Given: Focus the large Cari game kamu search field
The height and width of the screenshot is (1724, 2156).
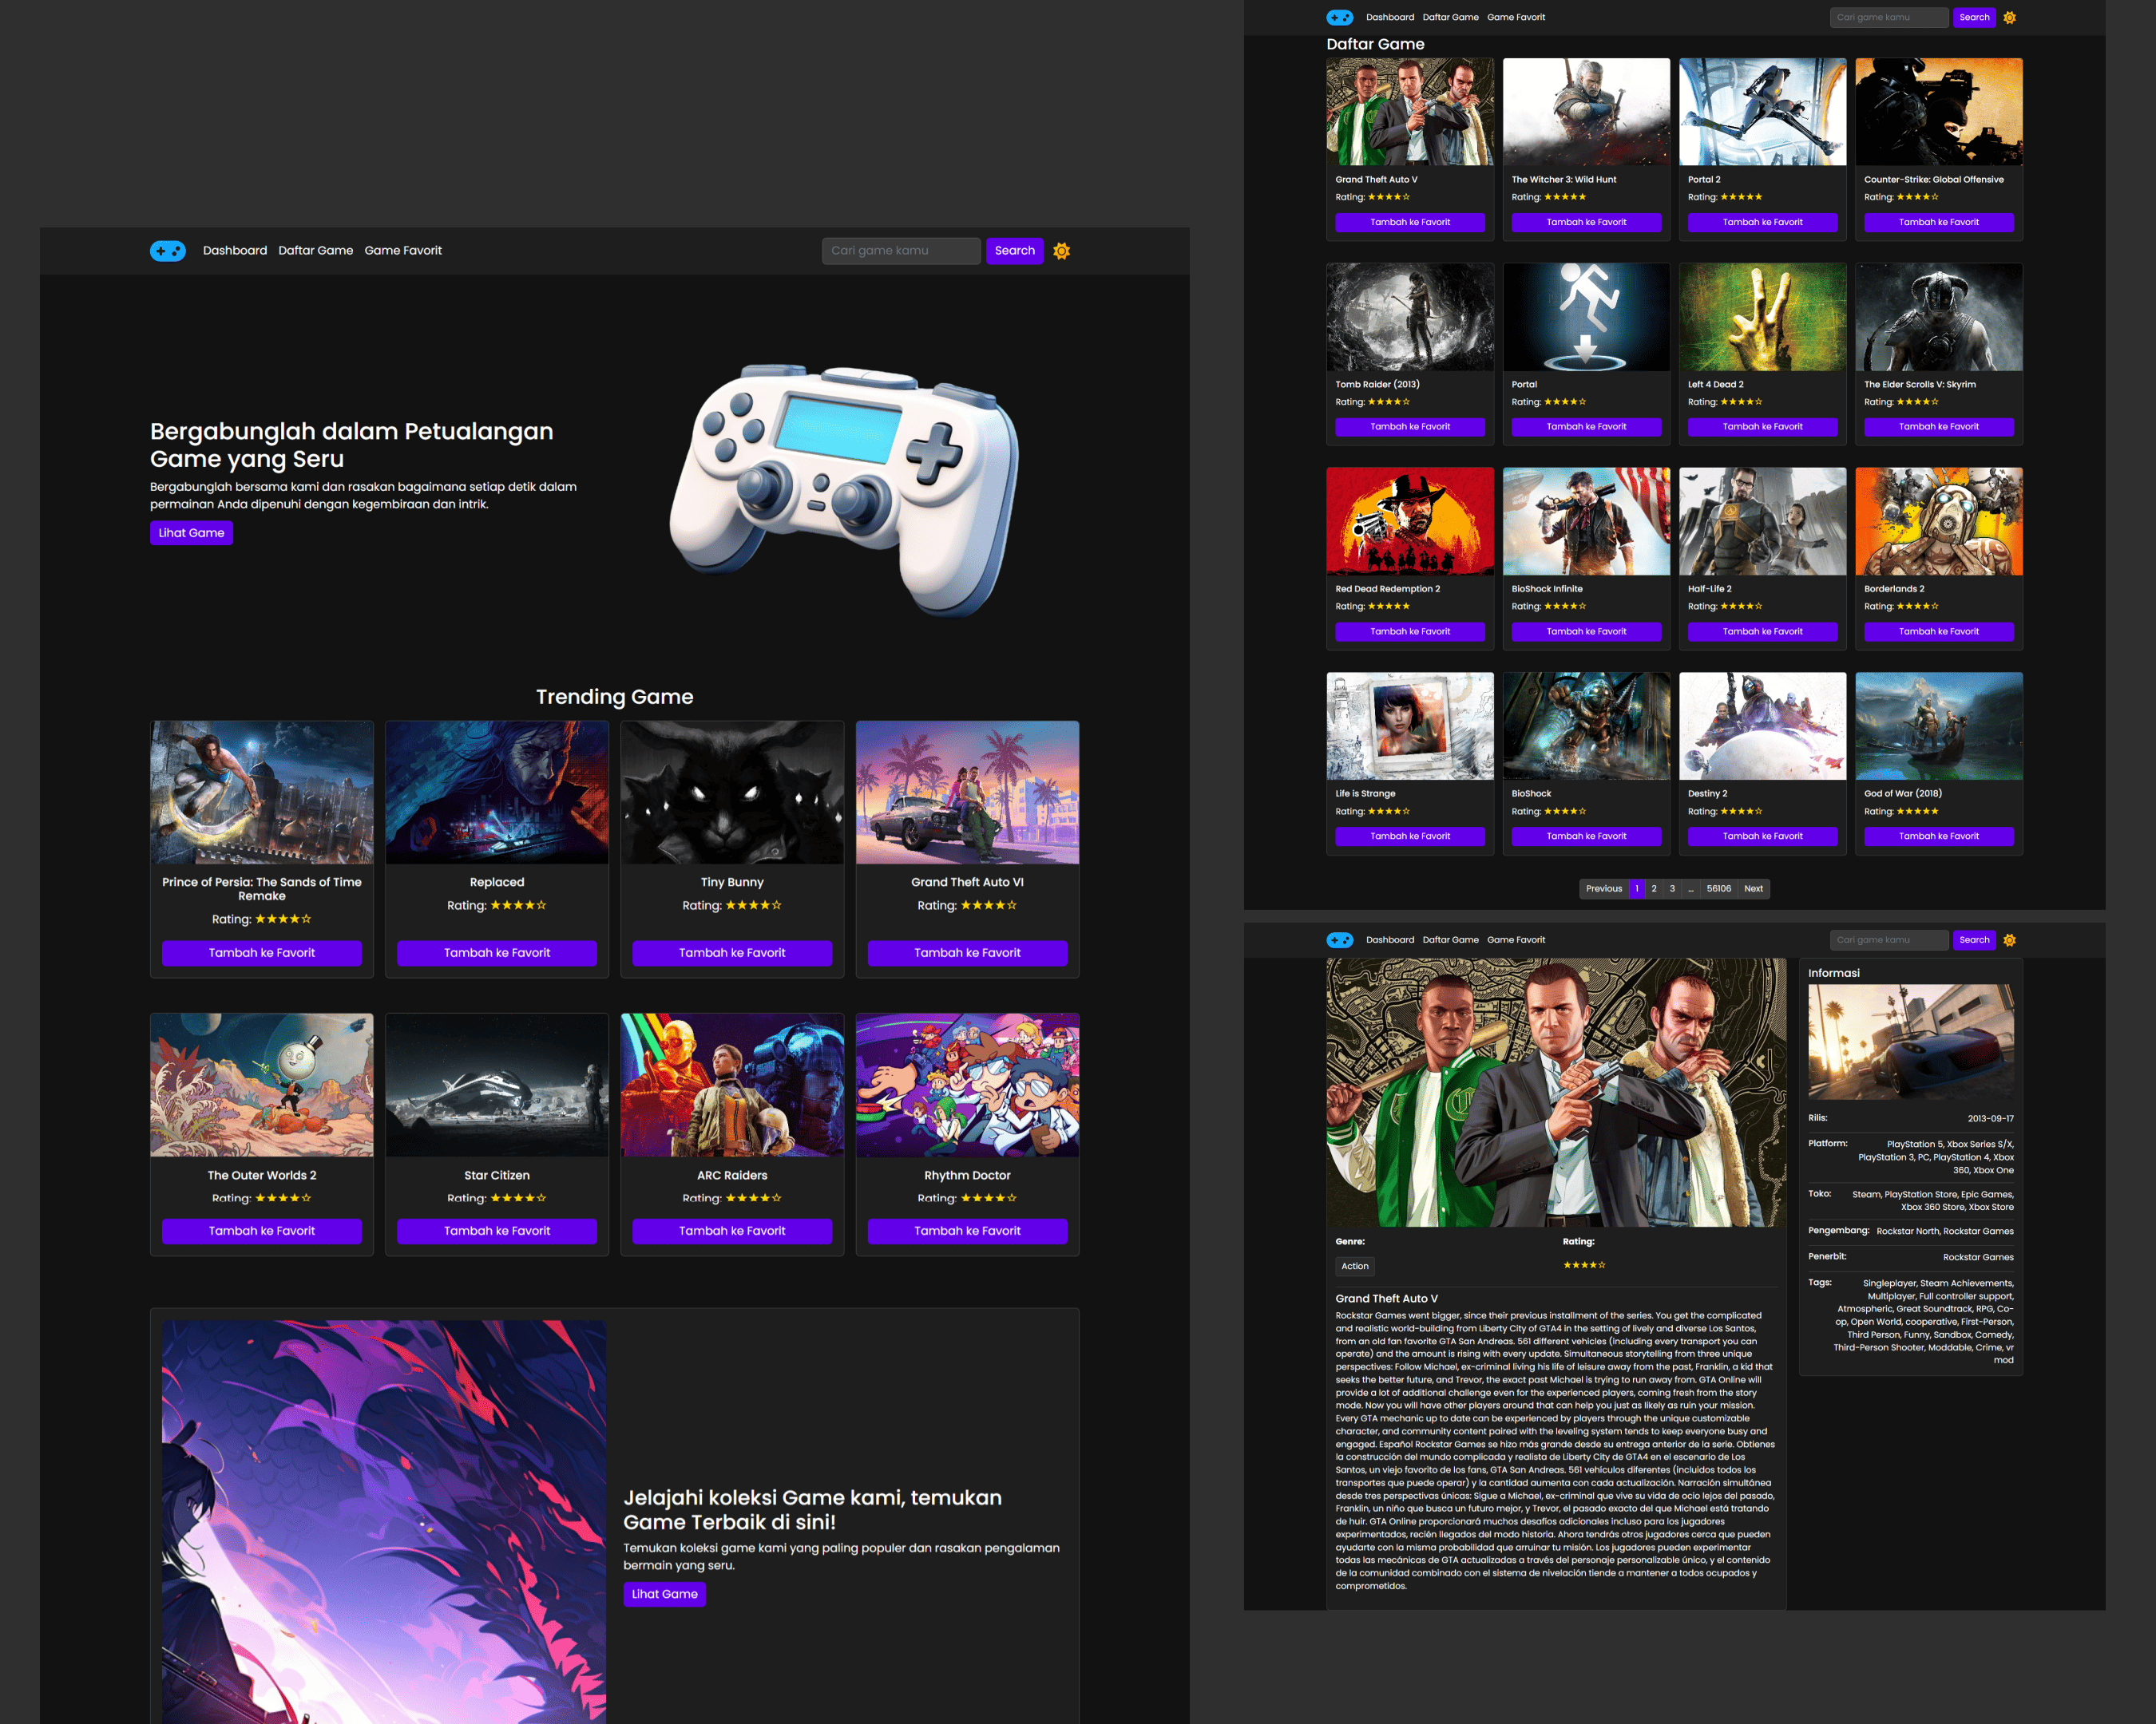Looking at the screenshot, I should (x=901, y=251).
